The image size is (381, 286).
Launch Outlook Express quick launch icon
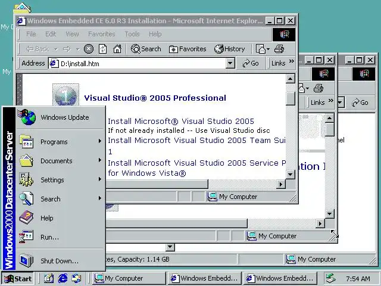pos(77,278)
